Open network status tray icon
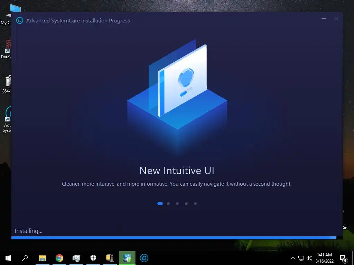This screenshot has width=354, height=265. click(x=301, y=258)
